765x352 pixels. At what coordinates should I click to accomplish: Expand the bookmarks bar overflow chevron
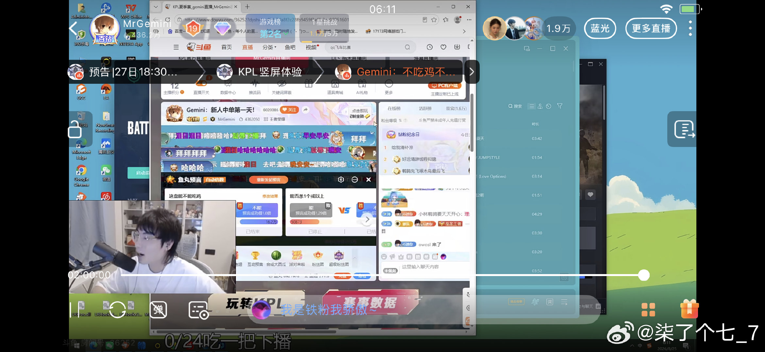click(464, 31)
